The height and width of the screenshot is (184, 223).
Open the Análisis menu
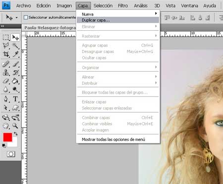pyautogui.click(x=141, y=5)
